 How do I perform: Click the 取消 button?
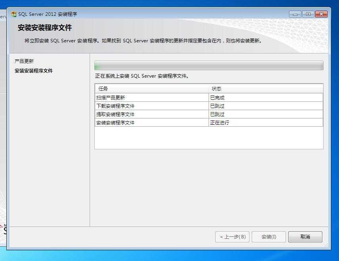[x=305, y=237]
